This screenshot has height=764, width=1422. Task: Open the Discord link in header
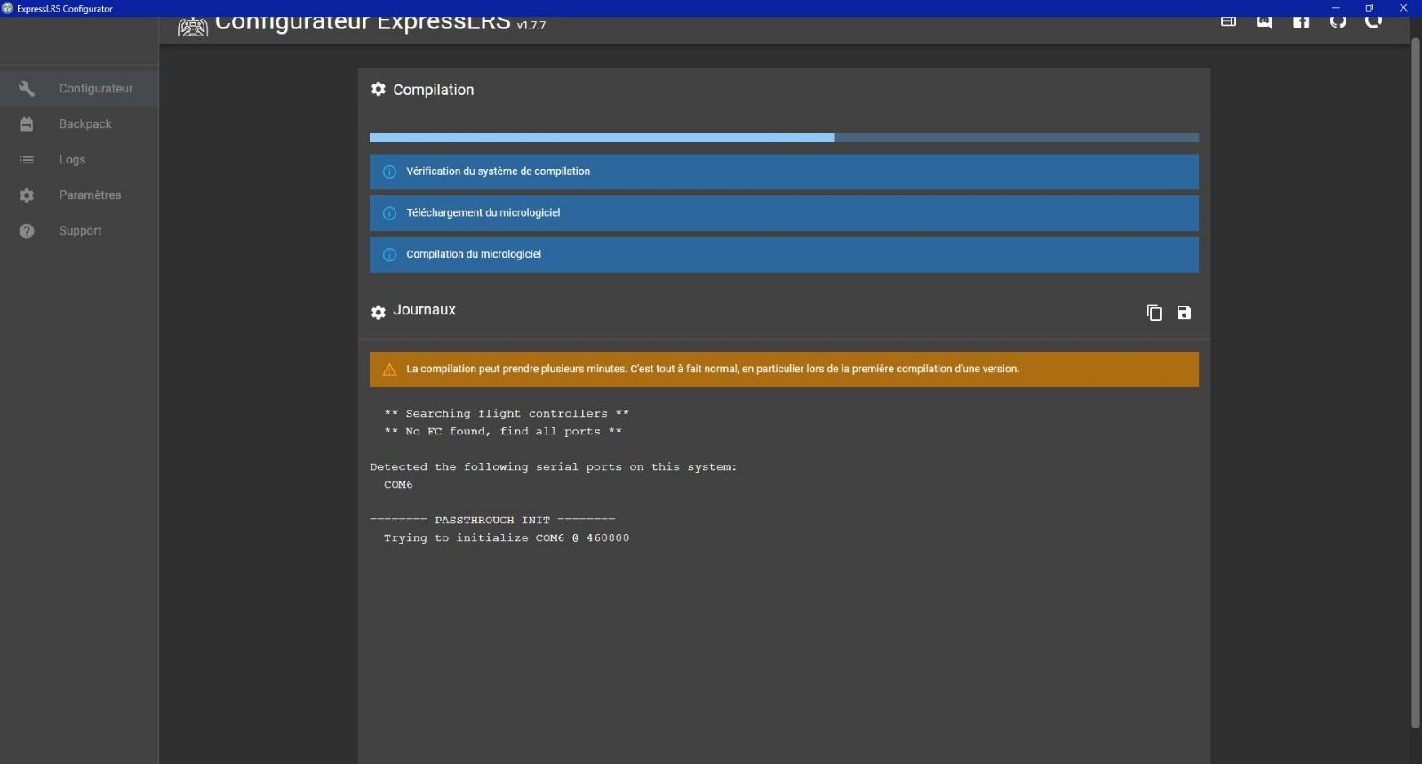(1264, 22)
